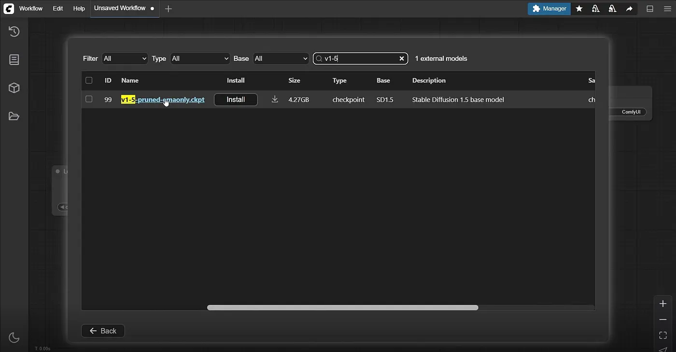Image resolution: width=676 pixels, height=352 pixels.
Task: Sort by the Description column header
Action: tap(429, 81)
